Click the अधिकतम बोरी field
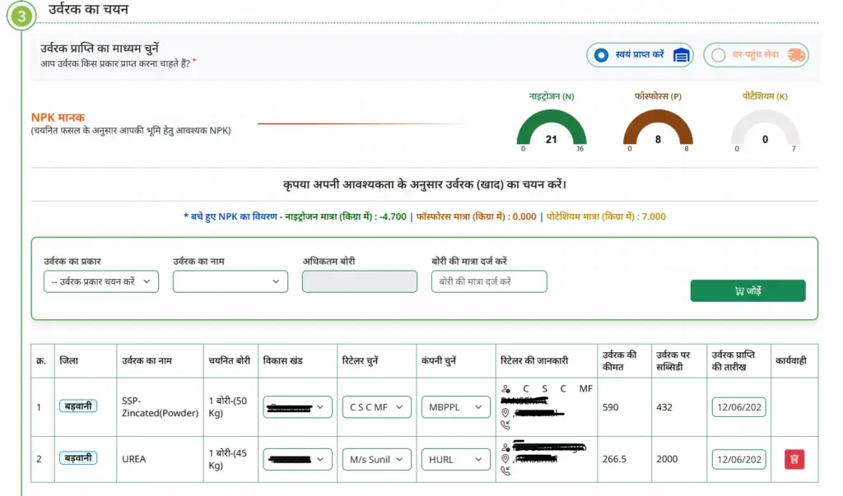The height and width of the screenshot is (496, 843). (360, 281)
